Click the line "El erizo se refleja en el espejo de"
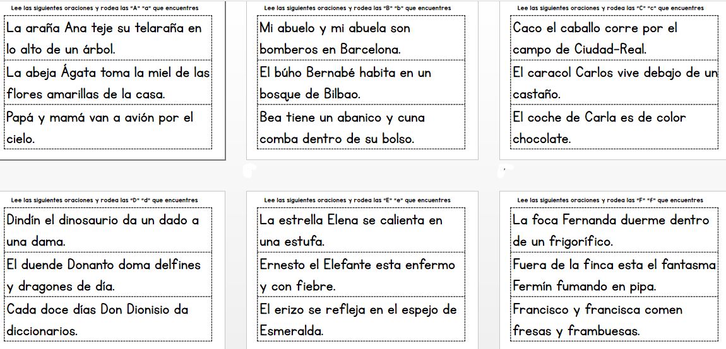Viewport: 726px width, 349px height. tap(359, 309)
